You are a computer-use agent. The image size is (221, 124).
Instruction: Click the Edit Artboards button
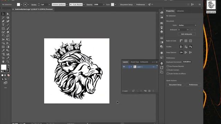[186, 34]
